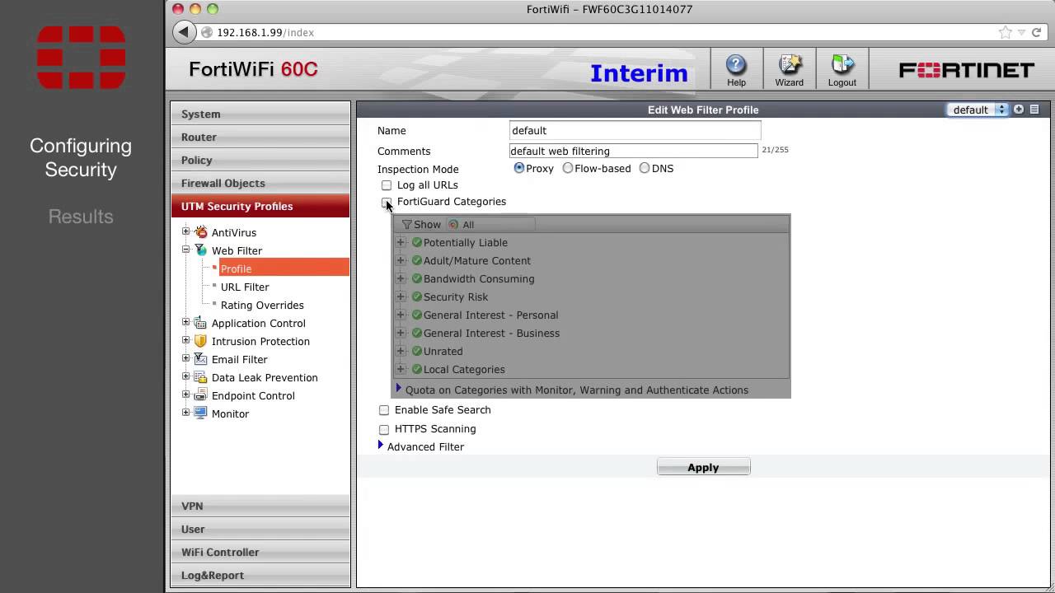
Task: Click the Web Filter funnel icon
Action: pyautogui.click(x=200, y=250)
